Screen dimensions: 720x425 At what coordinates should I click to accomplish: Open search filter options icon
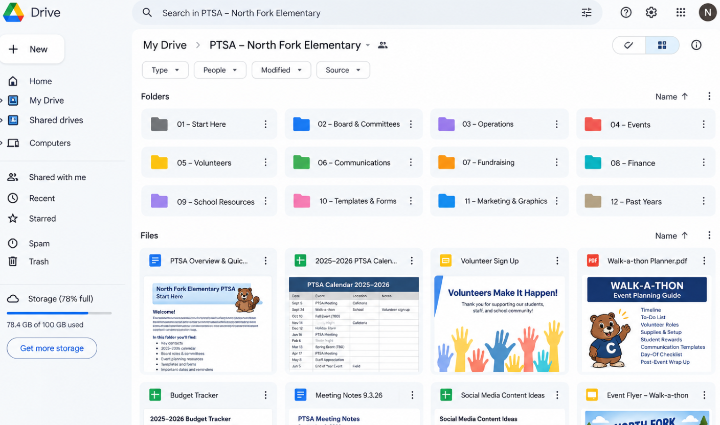click(x=587, y=13)
